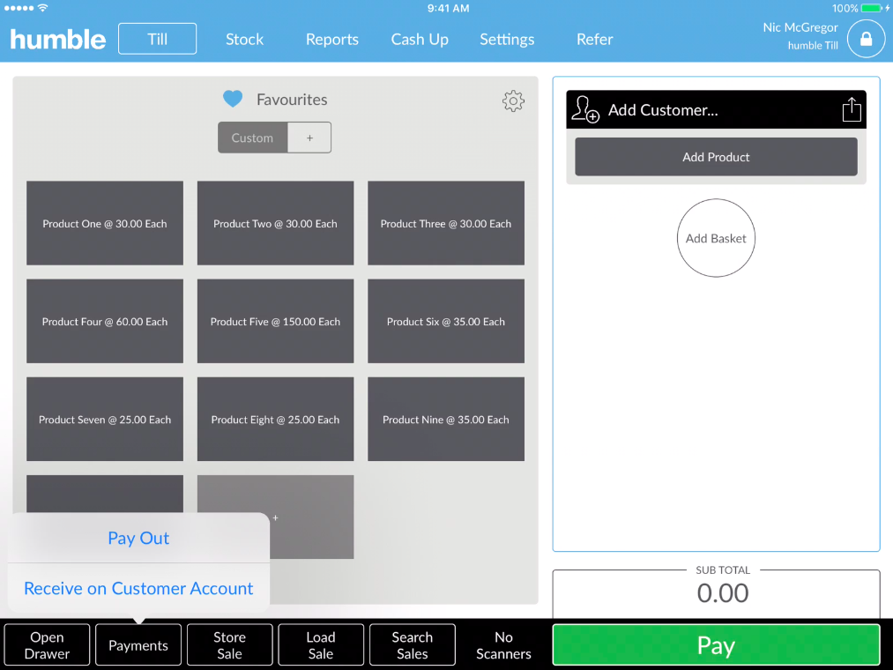Image resolution: width=893 pixels, height=670 pixels.
Task: Open Favourites settings gear
Action: pos(513,100)
